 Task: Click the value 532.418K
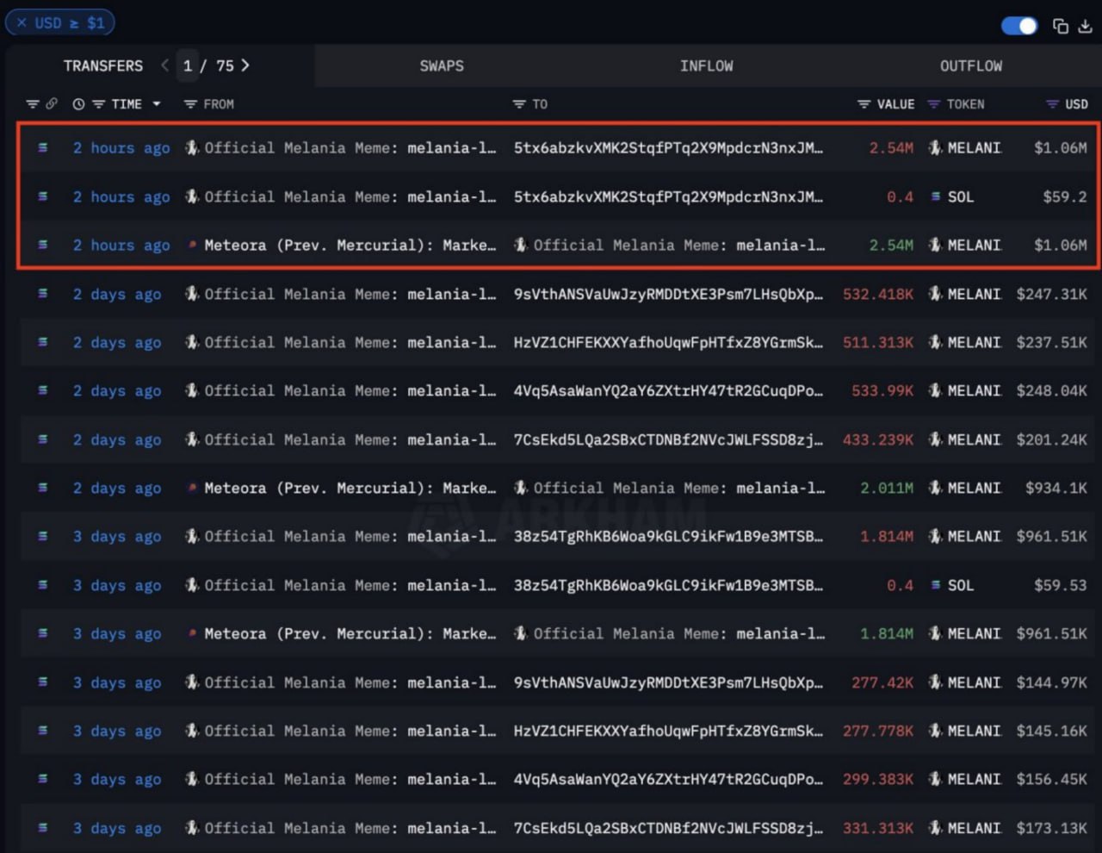click(878, 294)
